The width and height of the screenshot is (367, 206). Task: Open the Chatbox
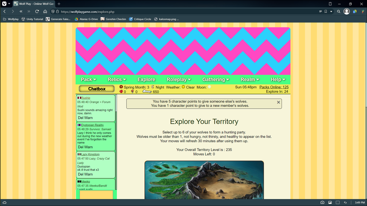point(96,89)
